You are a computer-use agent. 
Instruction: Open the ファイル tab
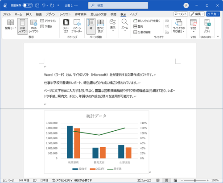7,14
